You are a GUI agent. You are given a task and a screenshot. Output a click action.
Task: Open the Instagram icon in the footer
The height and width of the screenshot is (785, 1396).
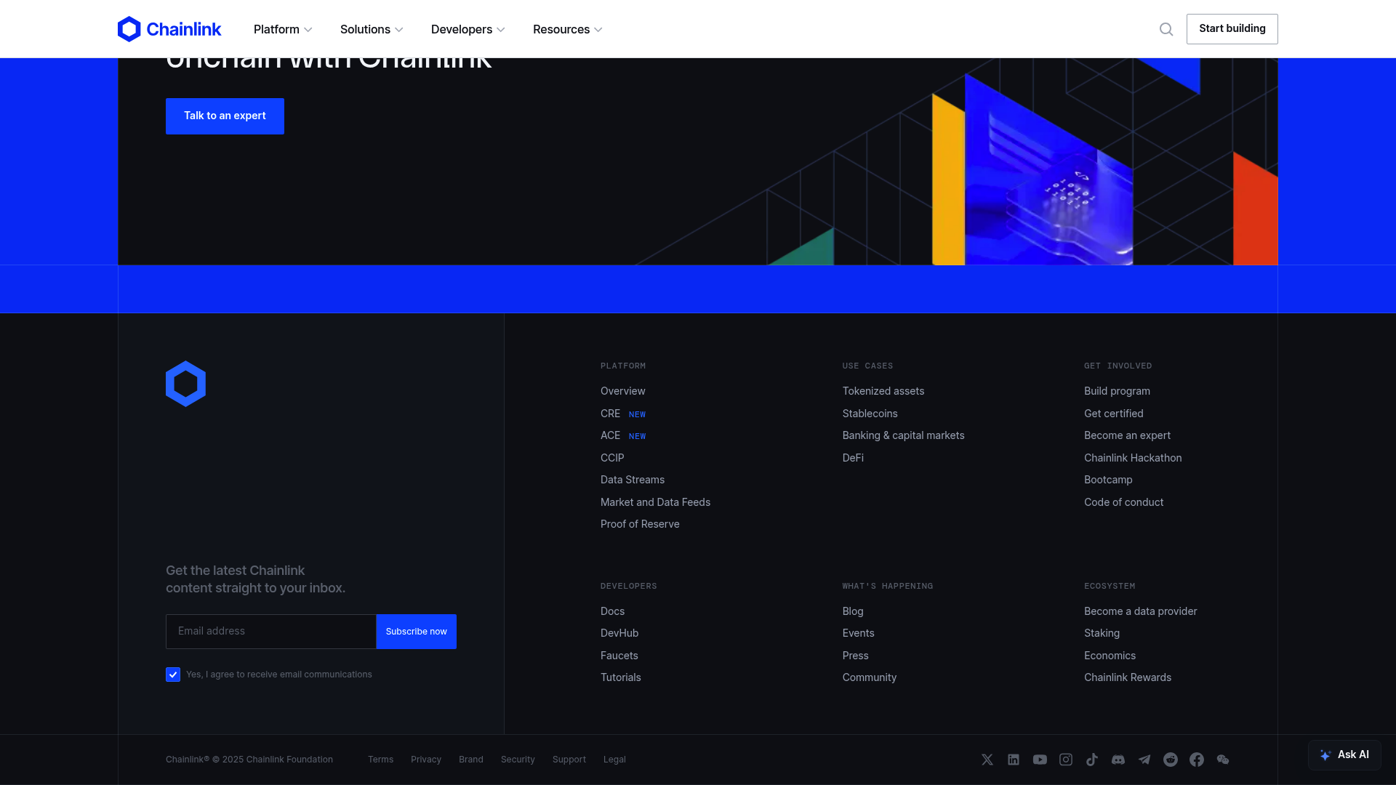click(1066, 760)
